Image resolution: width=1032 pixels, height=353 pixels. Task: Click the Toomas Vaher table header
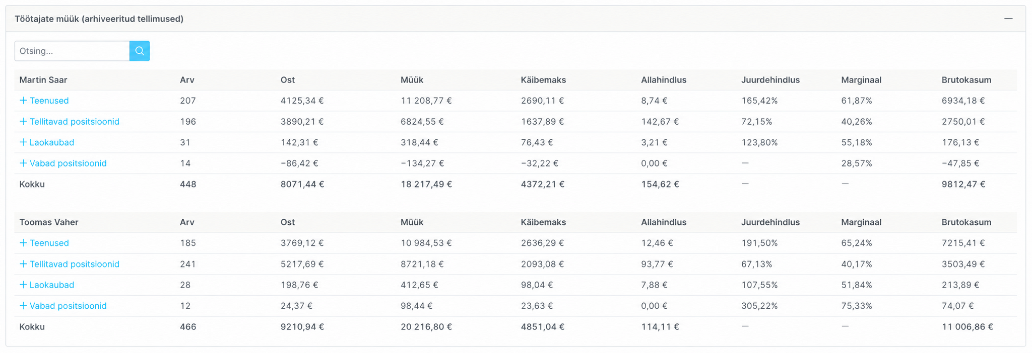(x=49, y=222)
